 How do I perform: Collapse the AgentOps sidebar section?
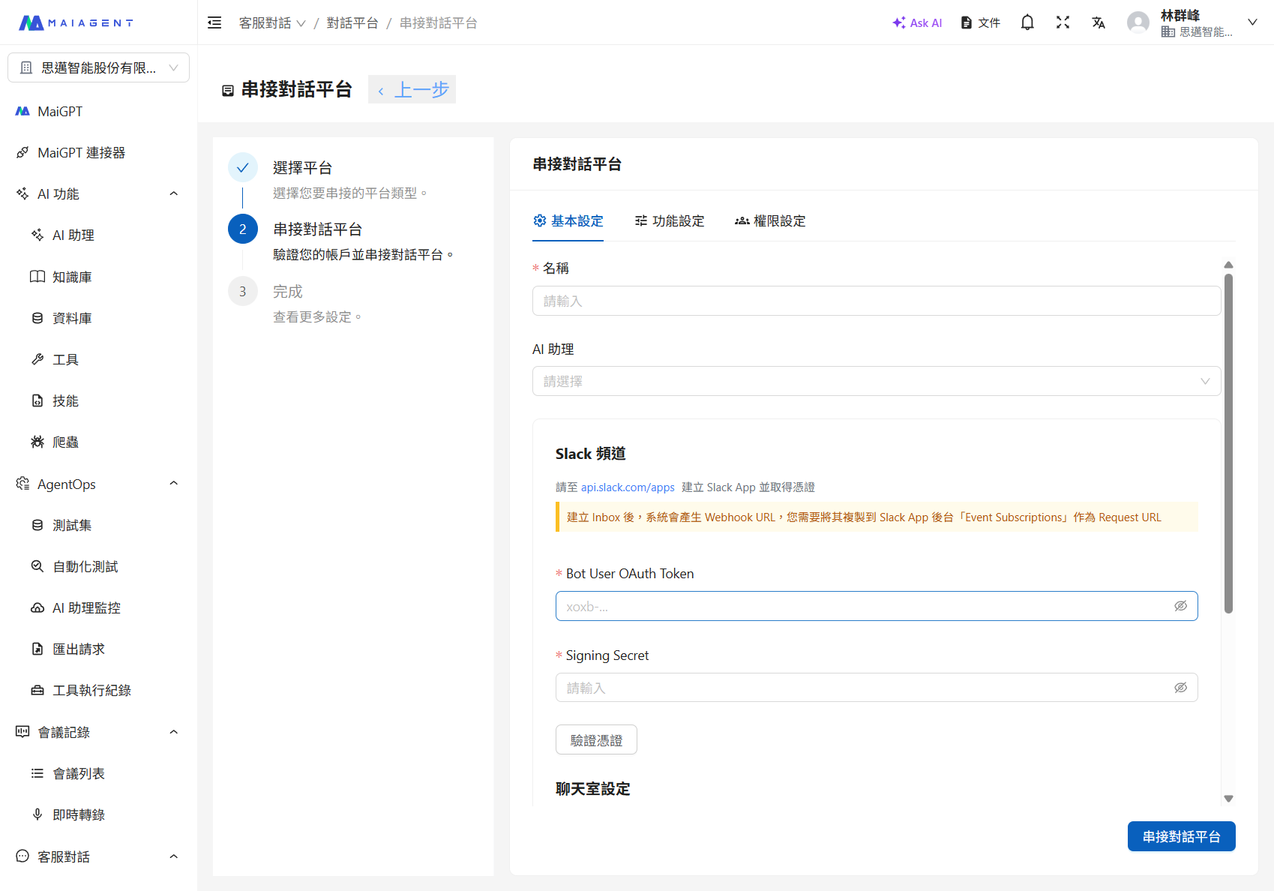pyautogui.click(x=173, y=484)
